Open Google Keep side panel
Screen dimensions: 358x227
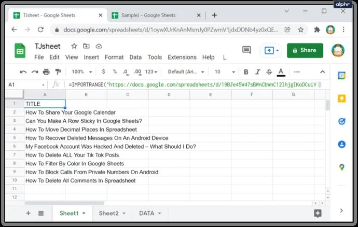click(341, 98)
